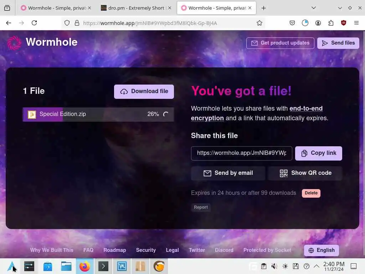Click the site security padlock icon
This screenshot has height=274, width=365.
point(77,23)
